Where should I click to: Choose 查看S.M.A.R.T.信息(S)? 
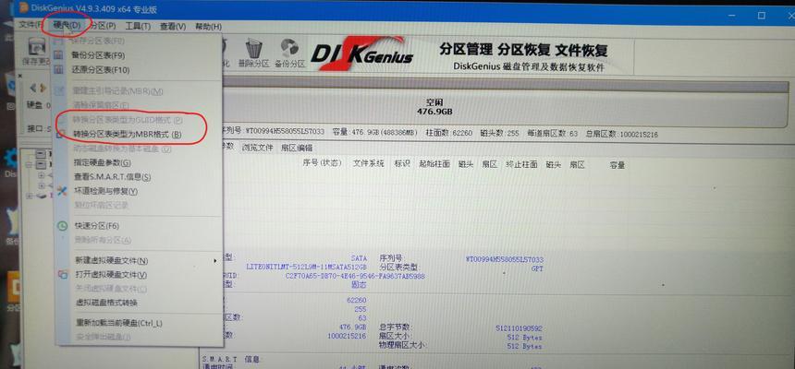coord(113,177)
